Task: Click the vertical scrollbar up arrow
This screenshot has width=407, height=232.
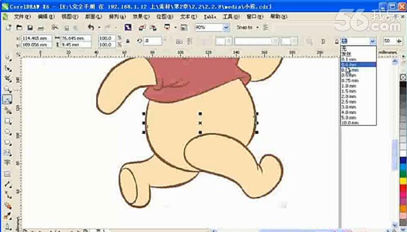Action: click(x=395, y=61)
